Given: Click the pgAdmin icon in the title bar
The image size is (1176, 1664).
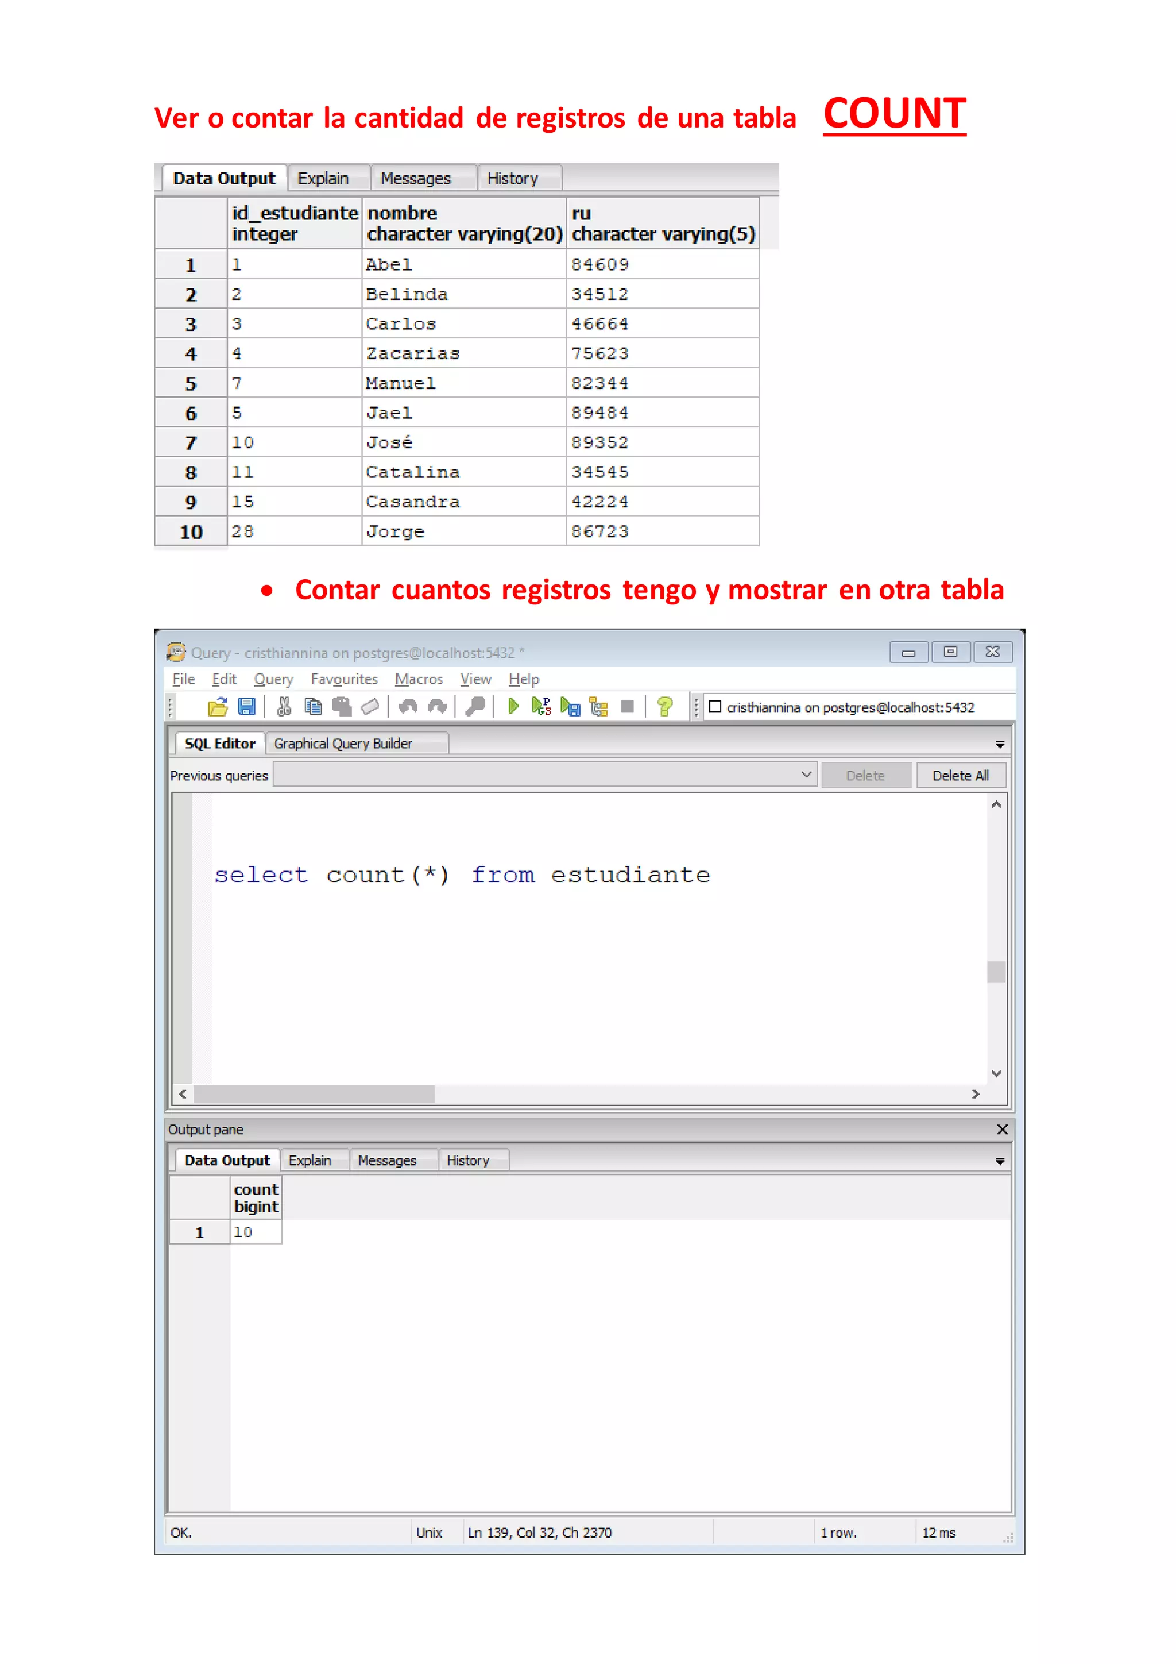Looking at the screenshot, I should point(176,652).
